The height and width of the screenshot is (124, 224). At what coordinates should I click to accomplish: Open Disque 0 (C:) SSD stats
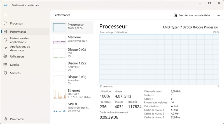click(73, 53)
